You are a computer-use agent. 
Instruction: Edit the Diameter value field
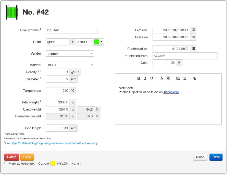point(58,79)
